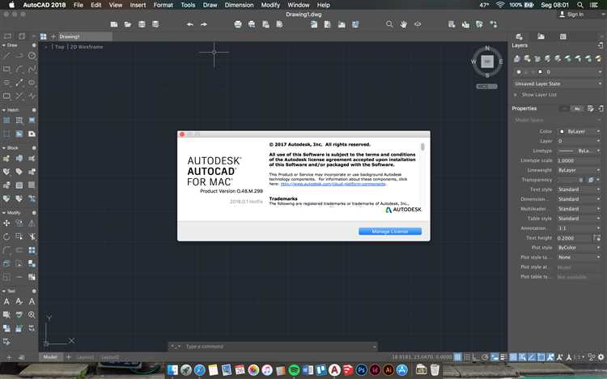Viewport: 607px width, 379px height.
Task: Click the Save toolbar icon
Action: (x=142, y=24)
